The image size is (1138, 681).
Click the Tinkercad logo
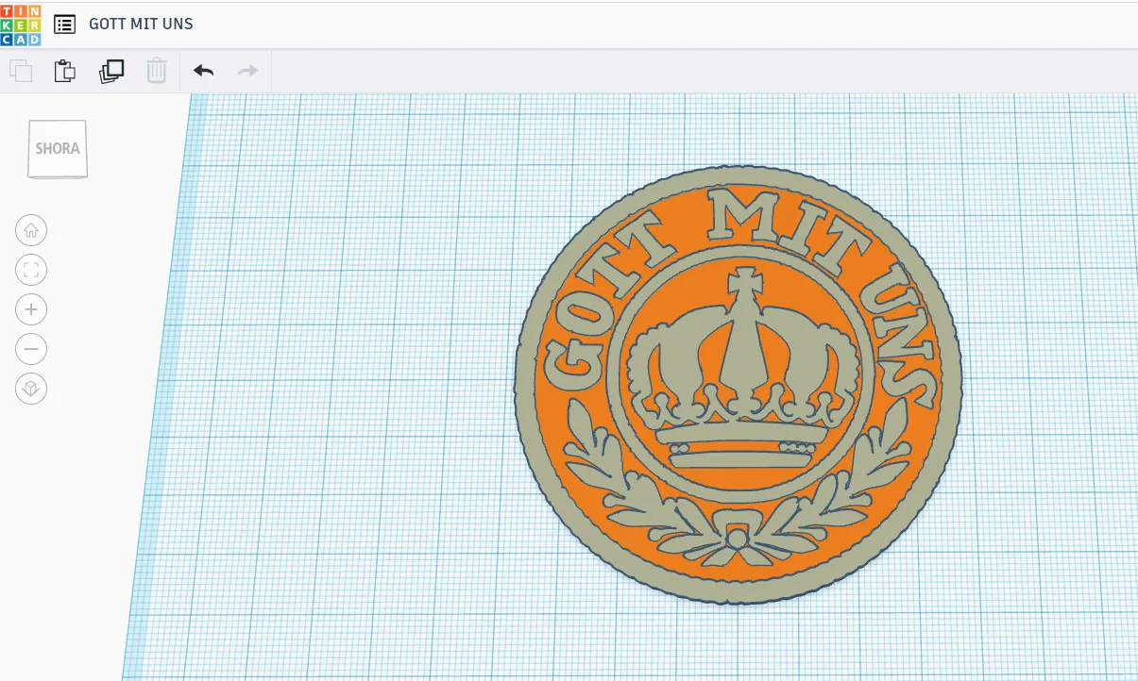(x=21, y=24)
